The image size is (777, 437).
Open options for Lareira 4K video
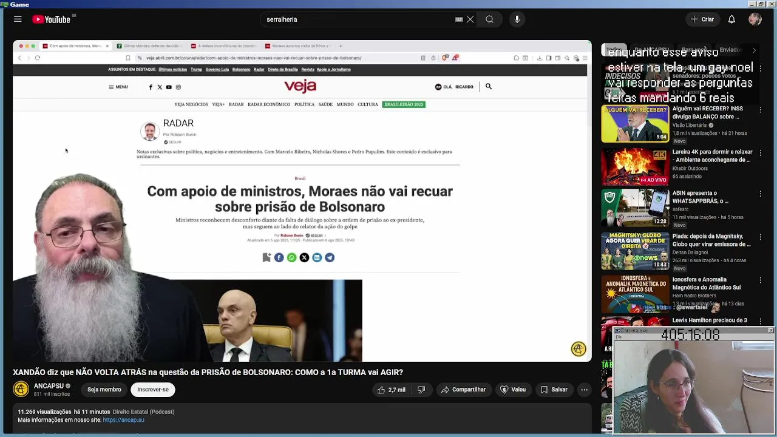point(761,152)
